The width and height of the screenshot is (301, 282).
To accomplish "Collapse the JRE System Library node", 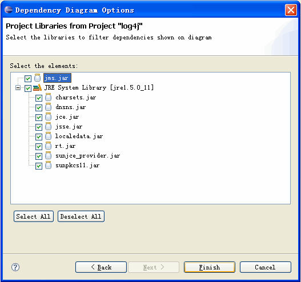I will click(18, 88).
